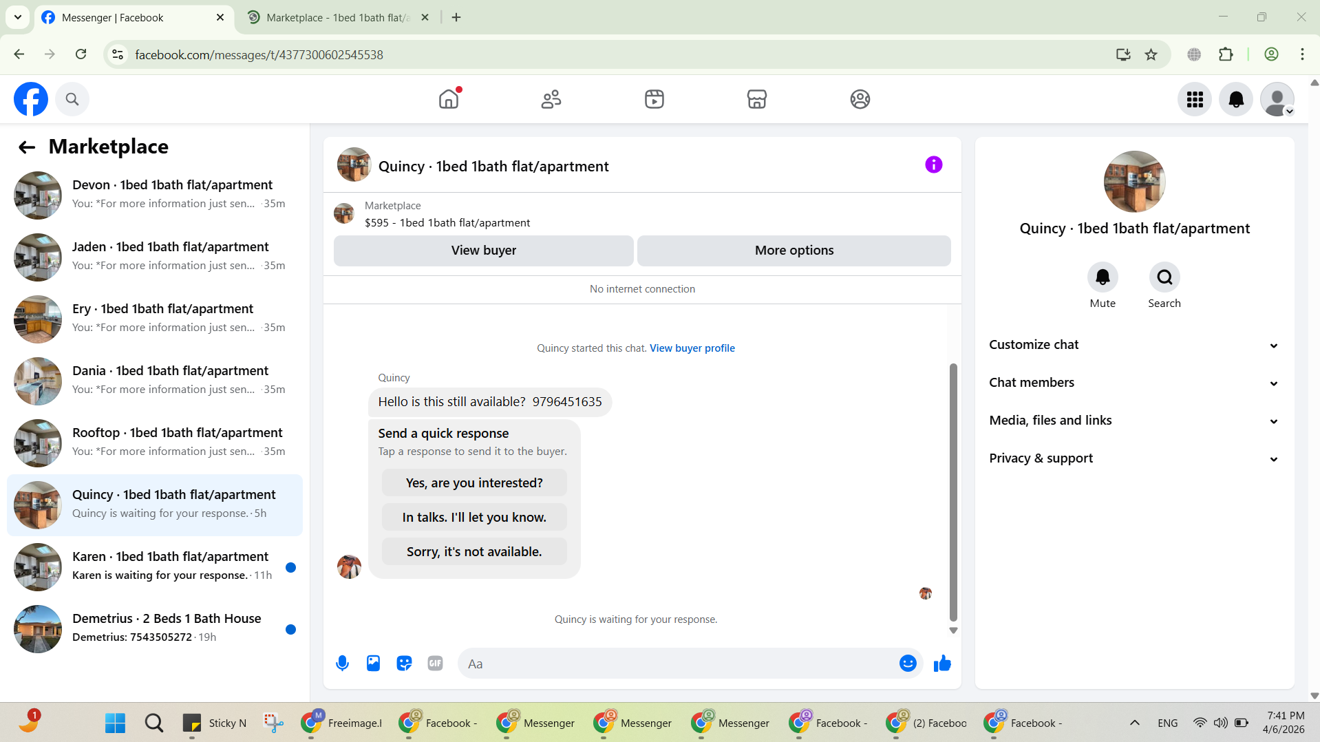Open the Facebook search magnifier
The width and height of the screenshot is (1320, 742).
click(x=72, y=99)
